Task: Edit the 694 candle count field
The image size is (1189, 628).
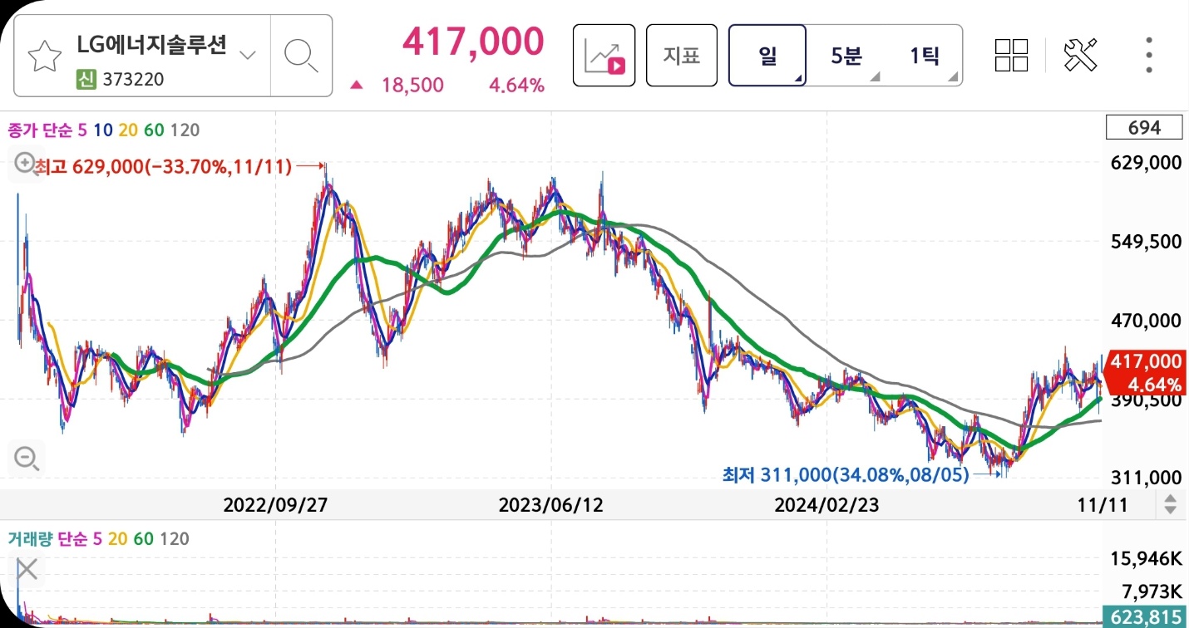Action: (x=1144, y=128)
